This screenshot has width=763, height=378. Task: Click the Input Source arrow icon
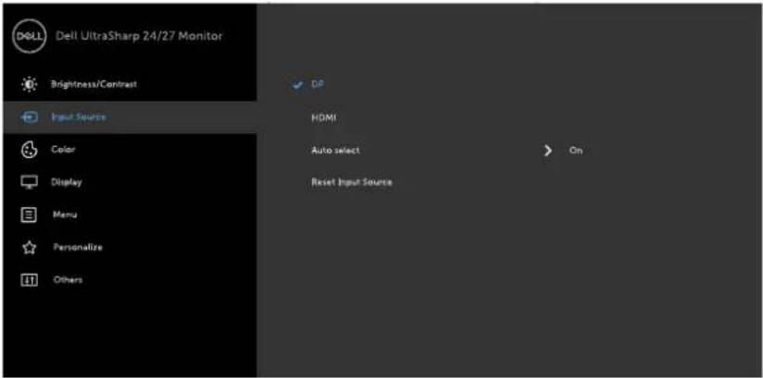click(30, 117)
